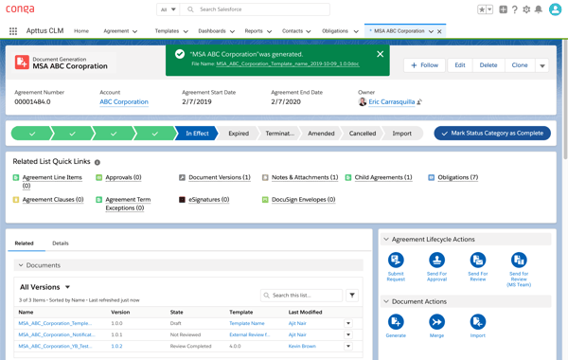Open the Document Versions (1) quick link
The height and width of the screenshot is (360, 568).
click(220, 177)
